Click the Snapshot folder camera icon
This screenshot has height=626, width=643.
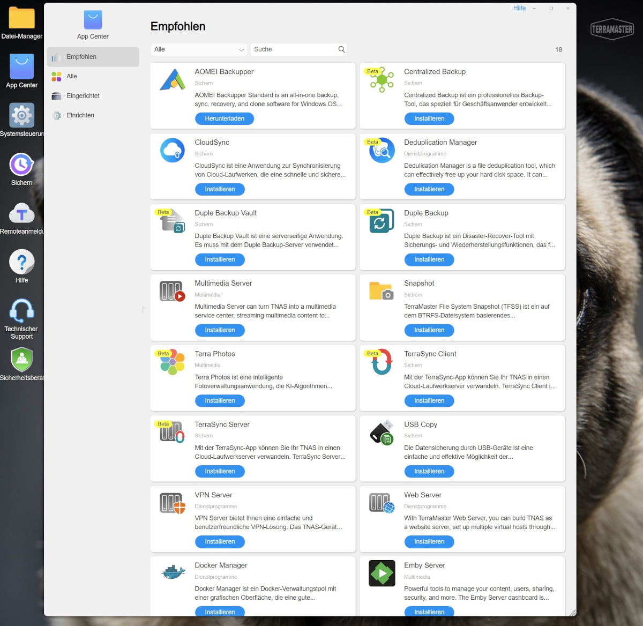tap(382, 291)
